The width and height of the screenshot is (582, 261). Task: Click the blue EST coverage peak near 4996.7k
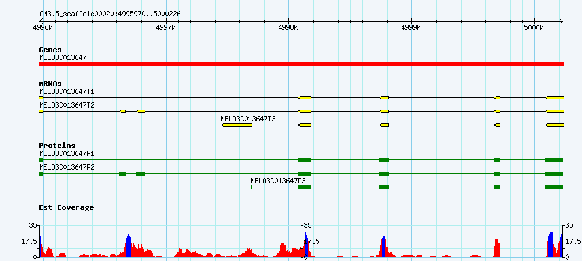(128, 246)
